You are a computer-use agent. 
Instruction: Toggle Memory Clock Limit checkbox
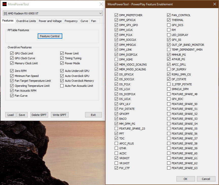click(12, 63)
